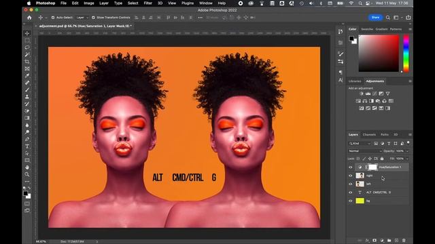Open the Fill slider dropdown arrow
Screen dimensions: 435x244
coord(407,159)
